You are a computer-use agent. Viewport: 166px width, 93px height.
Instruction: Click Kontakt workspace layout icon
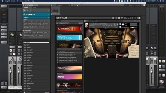pos(119,18)
